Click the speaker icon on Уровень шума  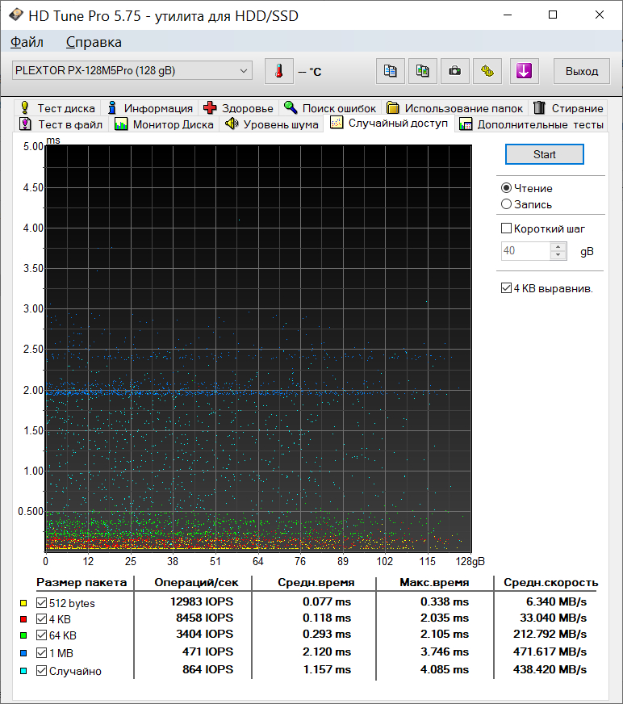[x=232, y=124]
